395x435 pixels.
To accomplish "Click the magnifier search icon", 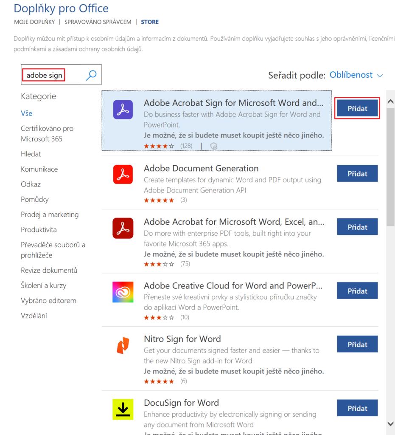I will (x=91, y=75).
